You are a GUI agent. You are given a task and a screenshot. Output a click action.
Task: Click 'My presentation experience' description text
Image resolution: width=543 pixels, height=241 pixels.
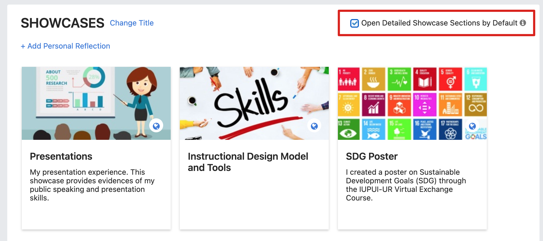click(92, 185)
